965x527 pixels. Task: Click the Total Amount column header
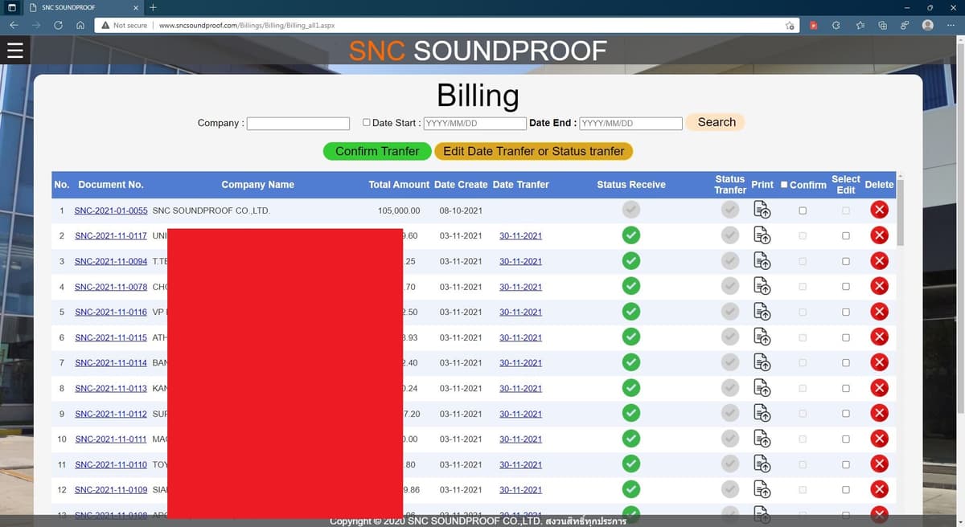click(x=399, y=185)
